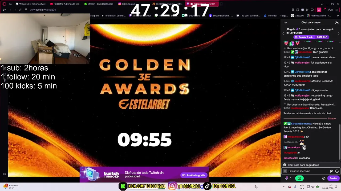Open the bookmark heart icon in toolbar
Viewport: 341px width, 191px height.
tap(312, 10)
